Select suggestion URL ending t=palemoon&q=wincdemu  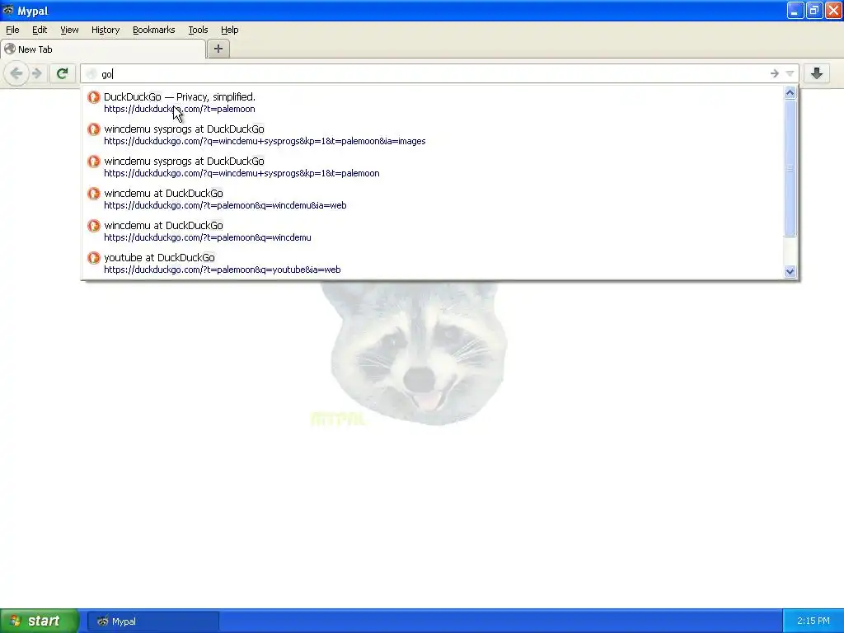pos(434,232)
